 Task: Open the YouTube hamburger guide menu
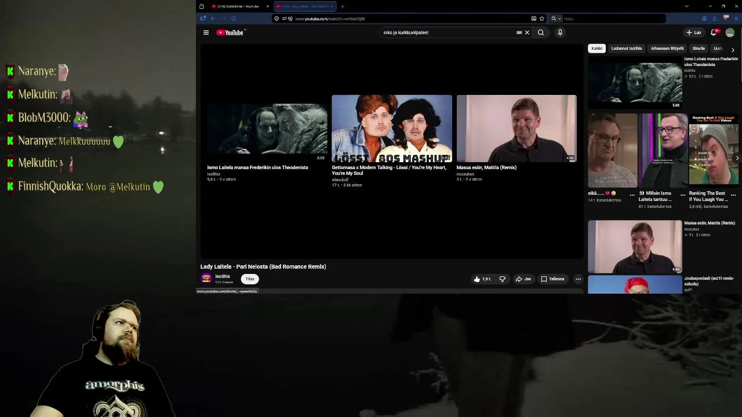coord(206,32)
